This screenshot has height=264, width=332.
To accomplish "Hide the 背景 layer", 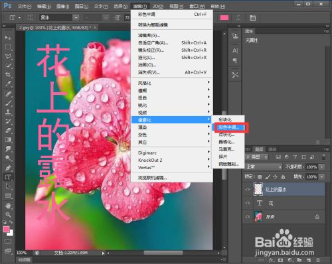I will point(248,216).
